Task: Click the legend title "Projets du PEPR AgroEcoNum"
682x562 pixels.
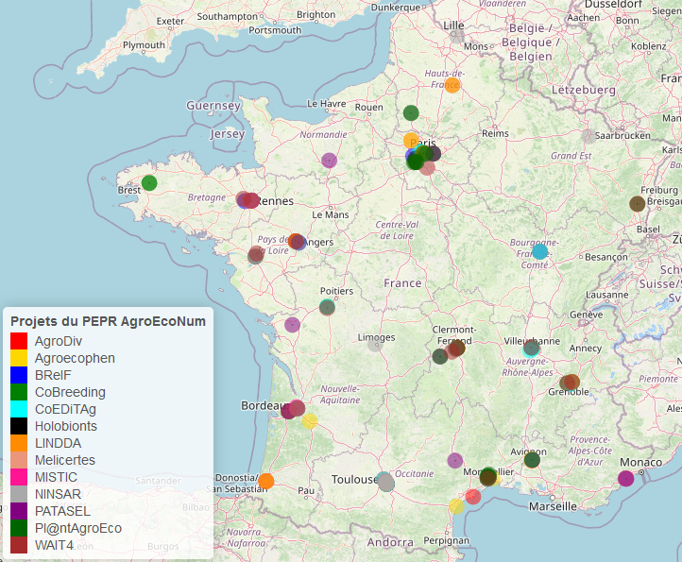Action: pyautogui.click(x=108, y=321)
